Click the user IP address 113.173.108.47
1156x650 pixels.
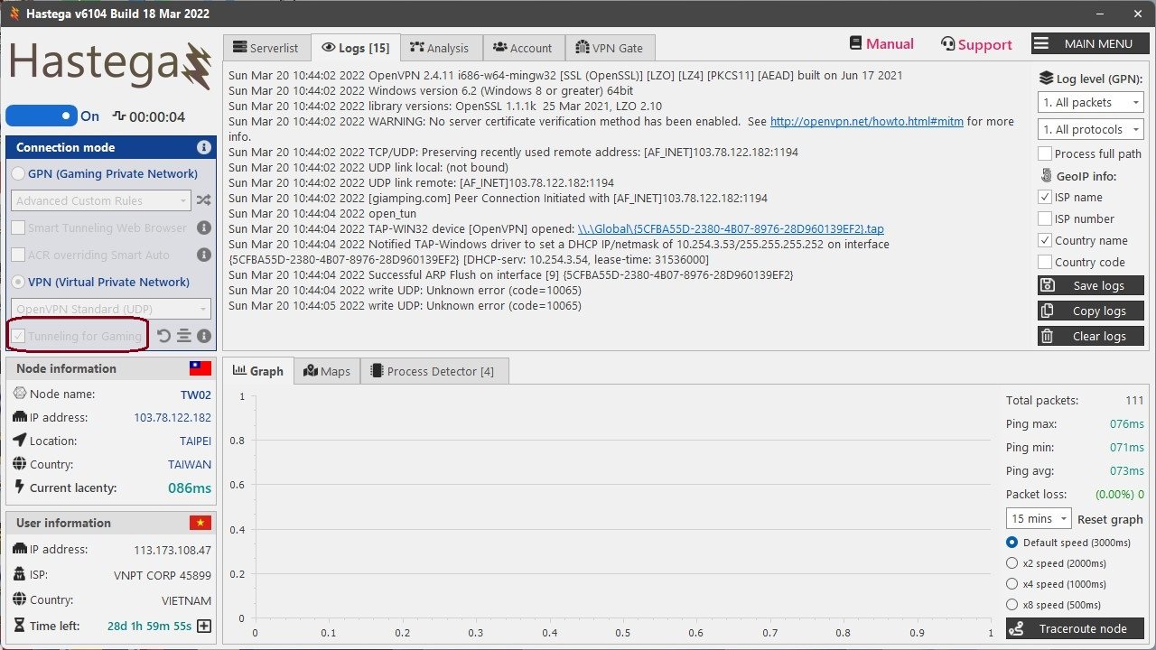pyautogui.click(x=172, y=549)
